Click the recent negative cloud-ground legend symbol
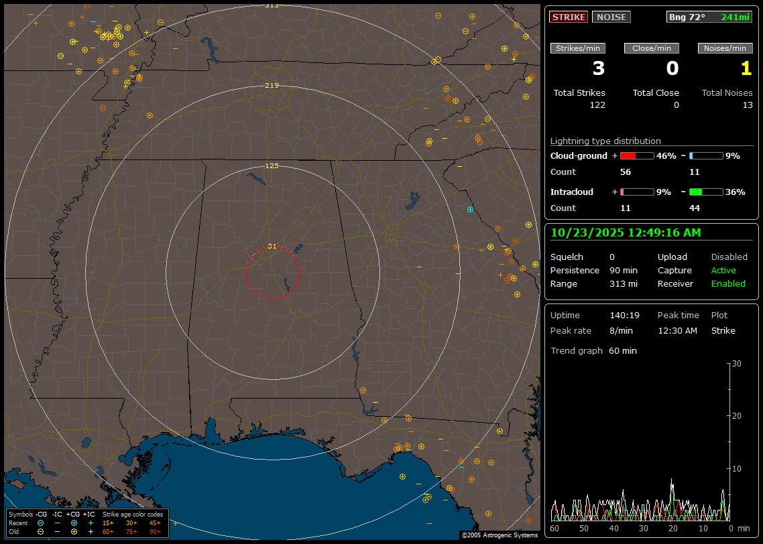The width and height of the screenshot is (763, 544). pyautogui.click(x=41, y=523)
